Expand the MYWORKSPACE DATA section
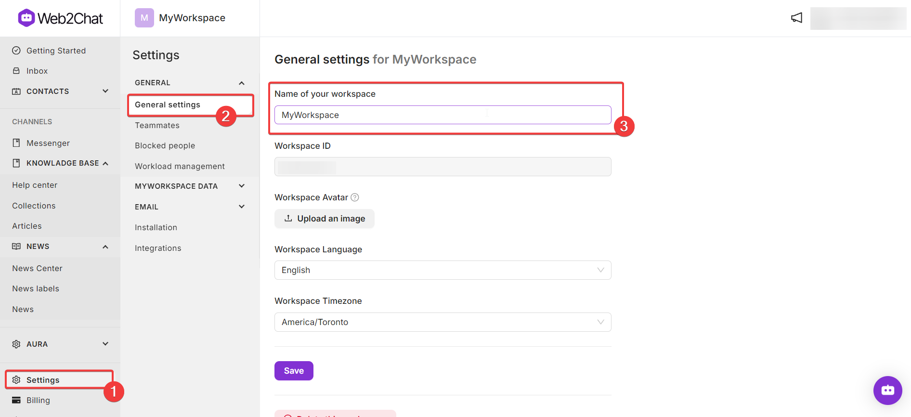911x417 pixels. coord(190,186)
